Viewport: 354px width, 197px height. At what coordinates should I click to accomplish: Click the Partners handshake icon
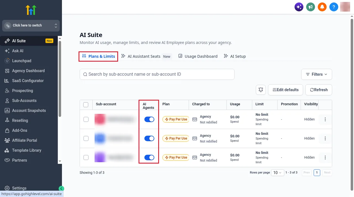point(7,160)
